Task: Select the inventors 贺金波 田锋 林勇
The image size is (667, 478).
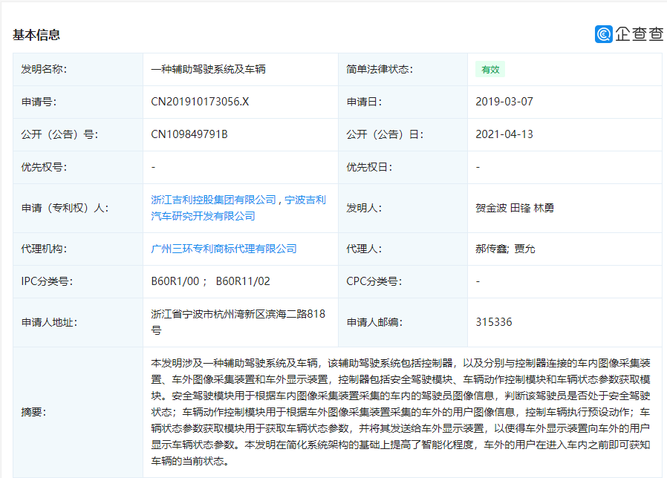Action: pos(515,208)
